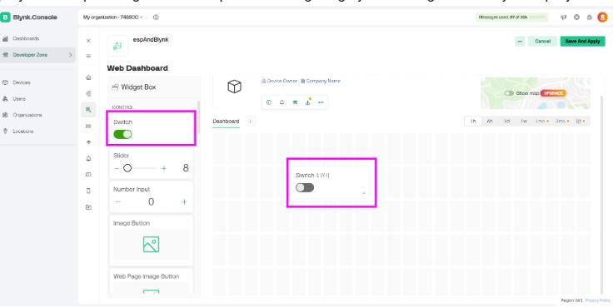Add a new dashboard tab with plus

(x=250, y=122)
